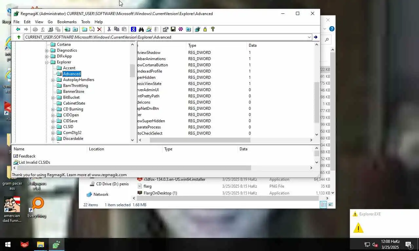Click the address path input field
Screen dimensions: 419x251
(165, 37)
